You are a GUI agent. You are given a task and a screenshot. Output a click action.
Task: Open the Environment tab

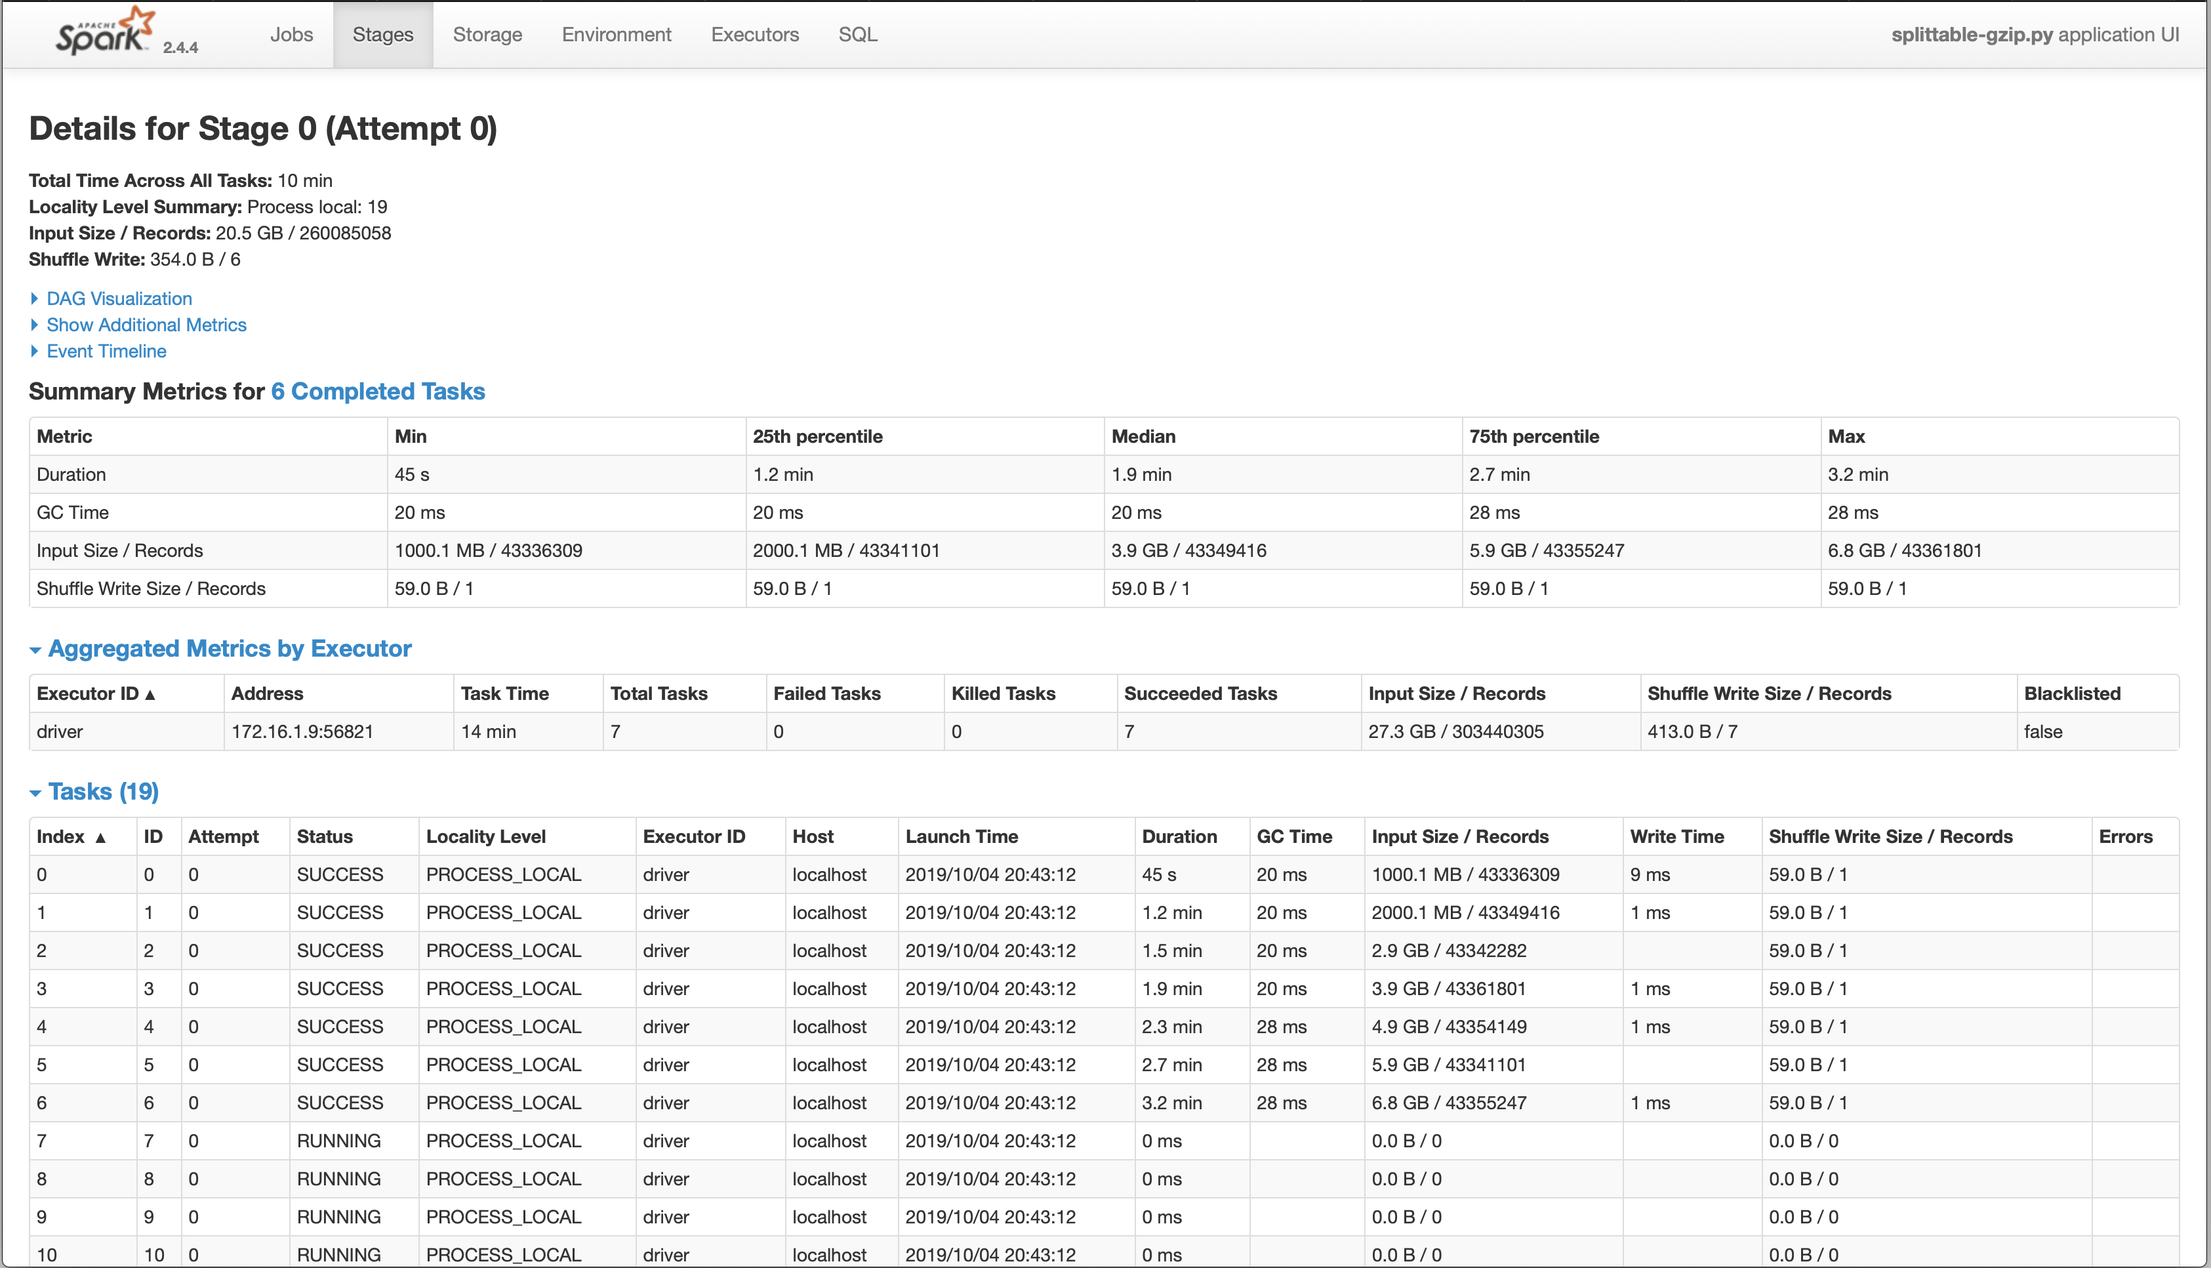[x=617, y=34]
